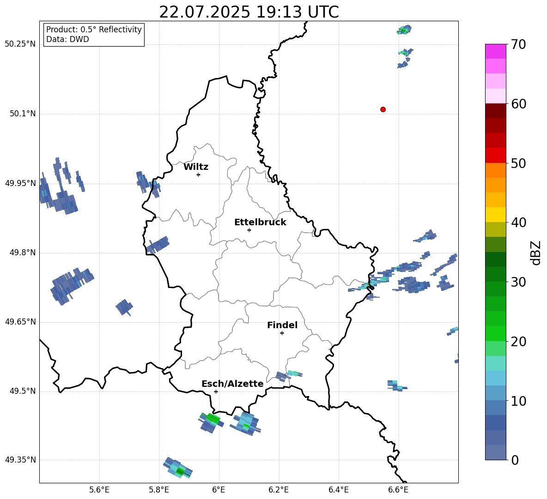Viewport: 547px width, 499px height.
Task: Click the colorbar tick label 50
Action: 519,163
